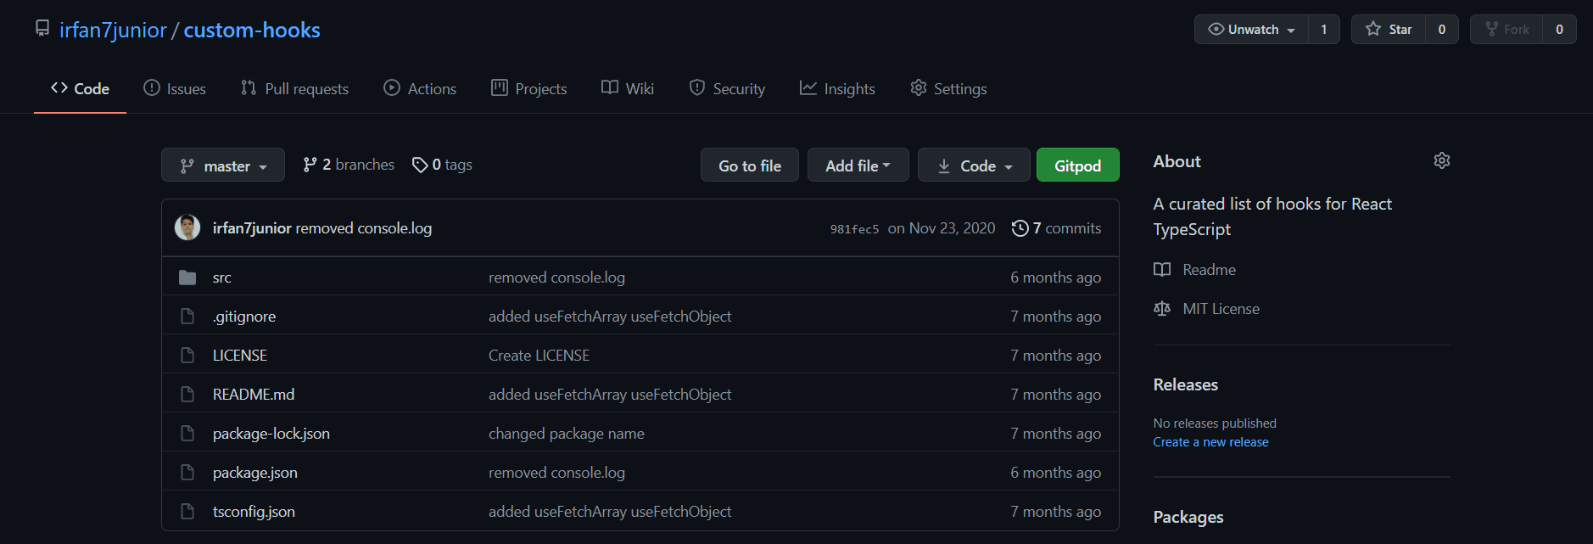Screen dimensions: 1593x544
Task: Switch to the Code tab
Action: 80,88
